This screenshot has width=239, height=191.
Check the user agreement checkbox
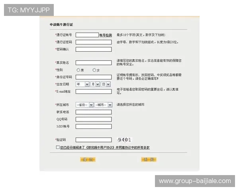pyautogui.click(x=58, y=147)
